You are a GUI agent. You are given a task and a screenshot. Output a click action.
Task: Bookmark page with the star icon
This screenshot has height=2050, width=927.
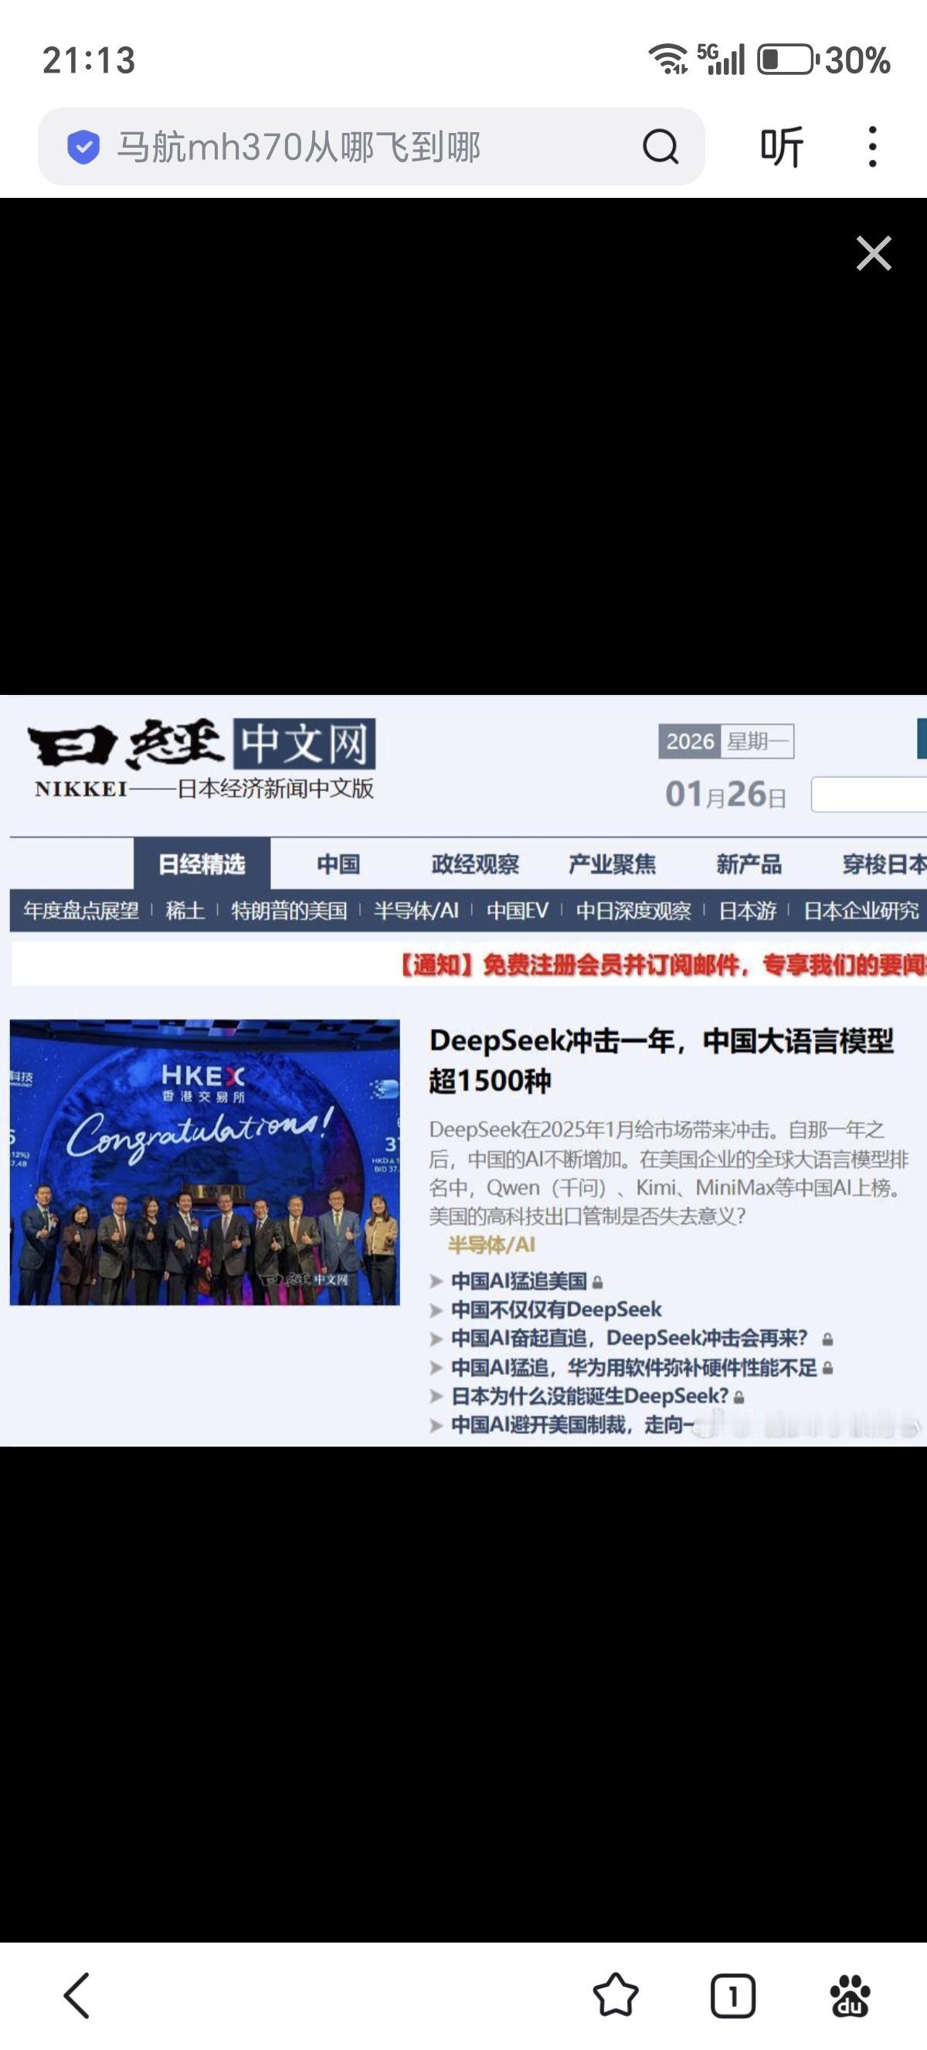pyautogui.click(x=616, y=1995)
